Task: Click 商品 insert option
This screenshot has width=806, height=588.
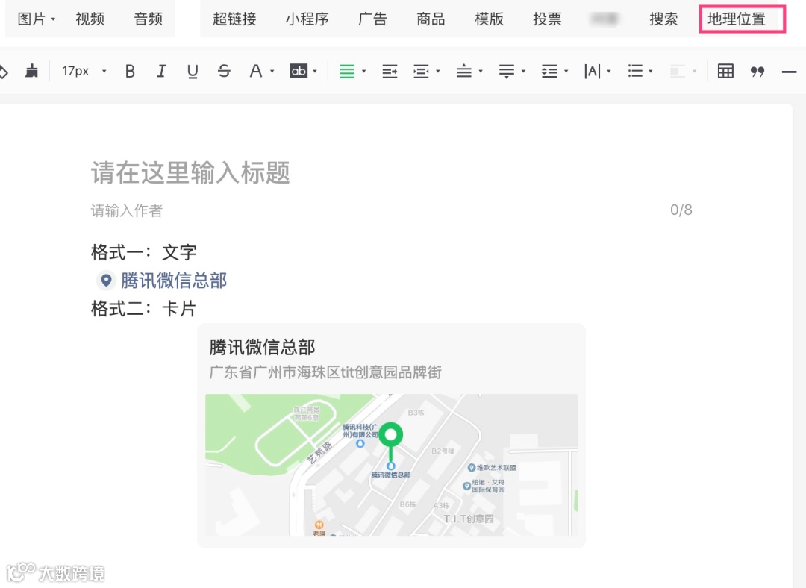Action: (431, 19)
